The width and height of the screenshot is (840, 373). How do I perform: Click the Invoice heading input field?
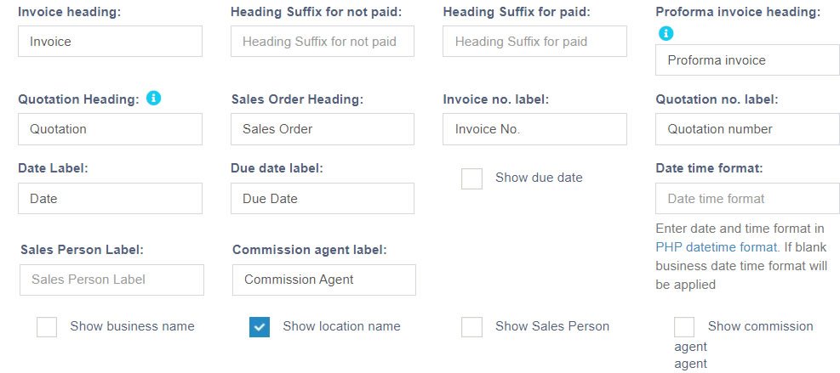click(x=110, y=41)
